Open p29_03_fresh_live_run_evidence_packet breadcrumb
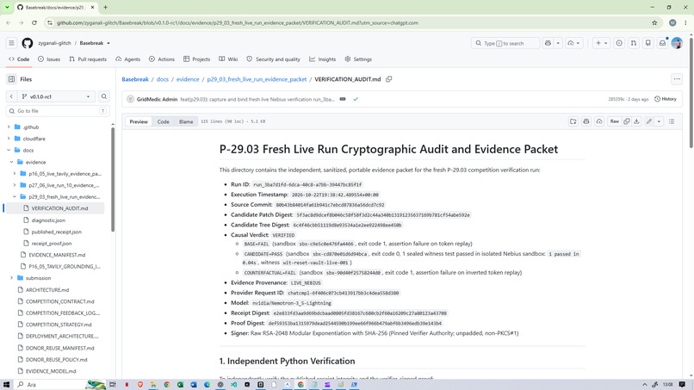This screenshot has width=694, height=390. 257,79
